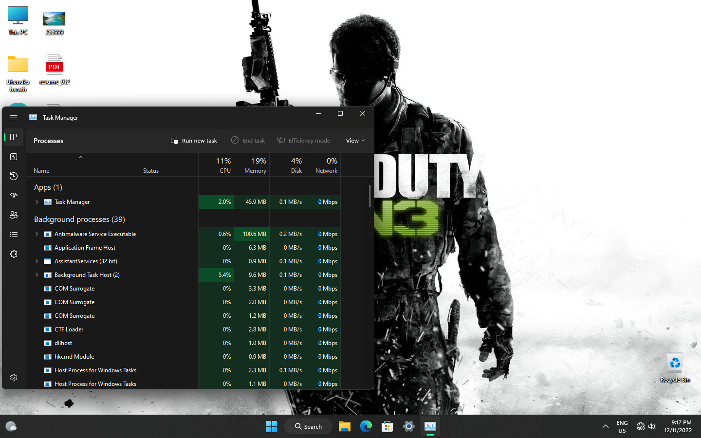Show hidden system tray icons
Viewport: 701px width, 438px height.
coord(606,426)
